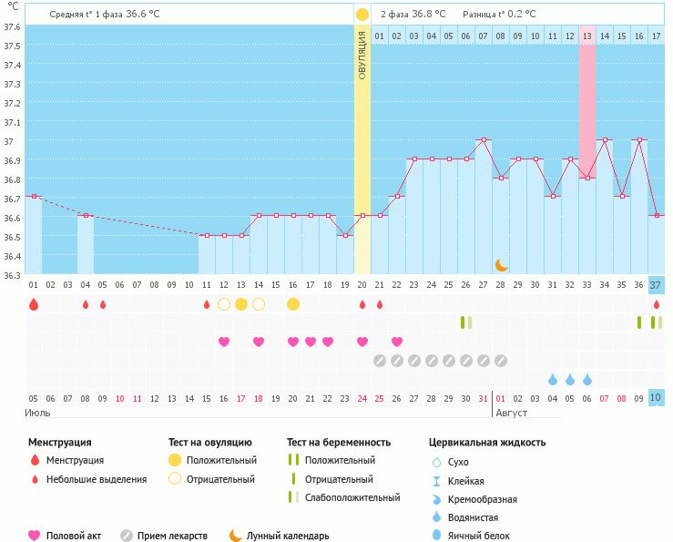
Task: Select the heart icon on cycle day 12
Action: point(224,342)
